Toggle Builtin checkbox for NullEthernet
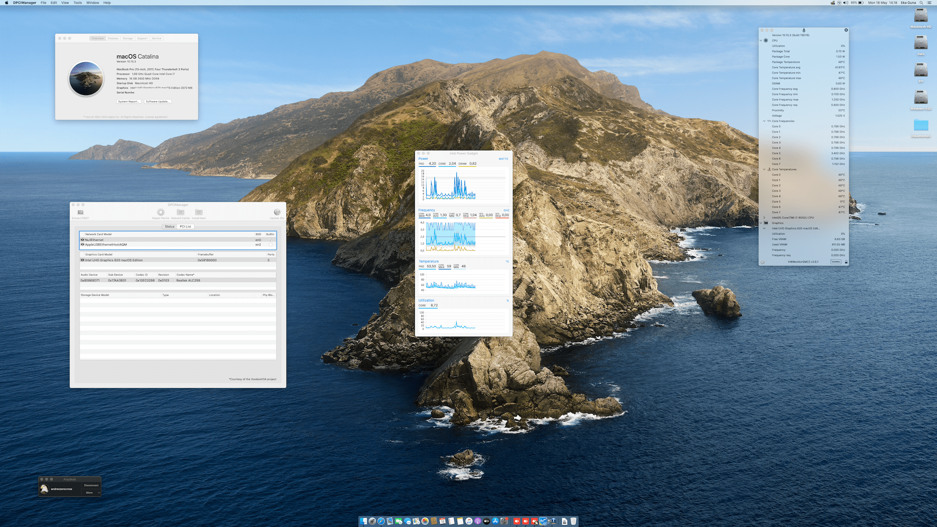The width and height of the screenshot is (937, 527). [270, 240]
